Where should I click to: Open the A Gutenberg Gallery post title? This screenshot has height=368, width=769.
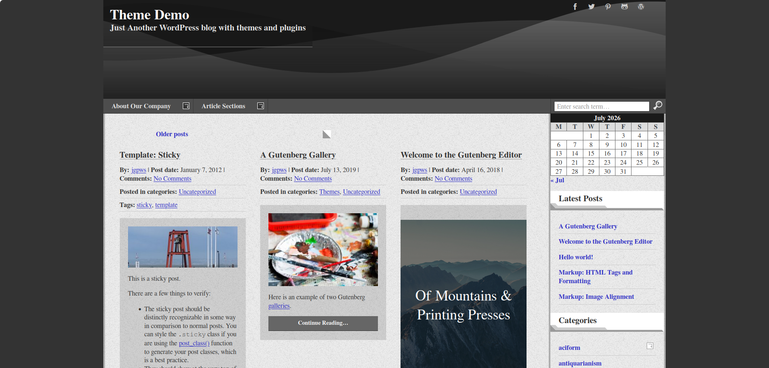coord(298,155)
